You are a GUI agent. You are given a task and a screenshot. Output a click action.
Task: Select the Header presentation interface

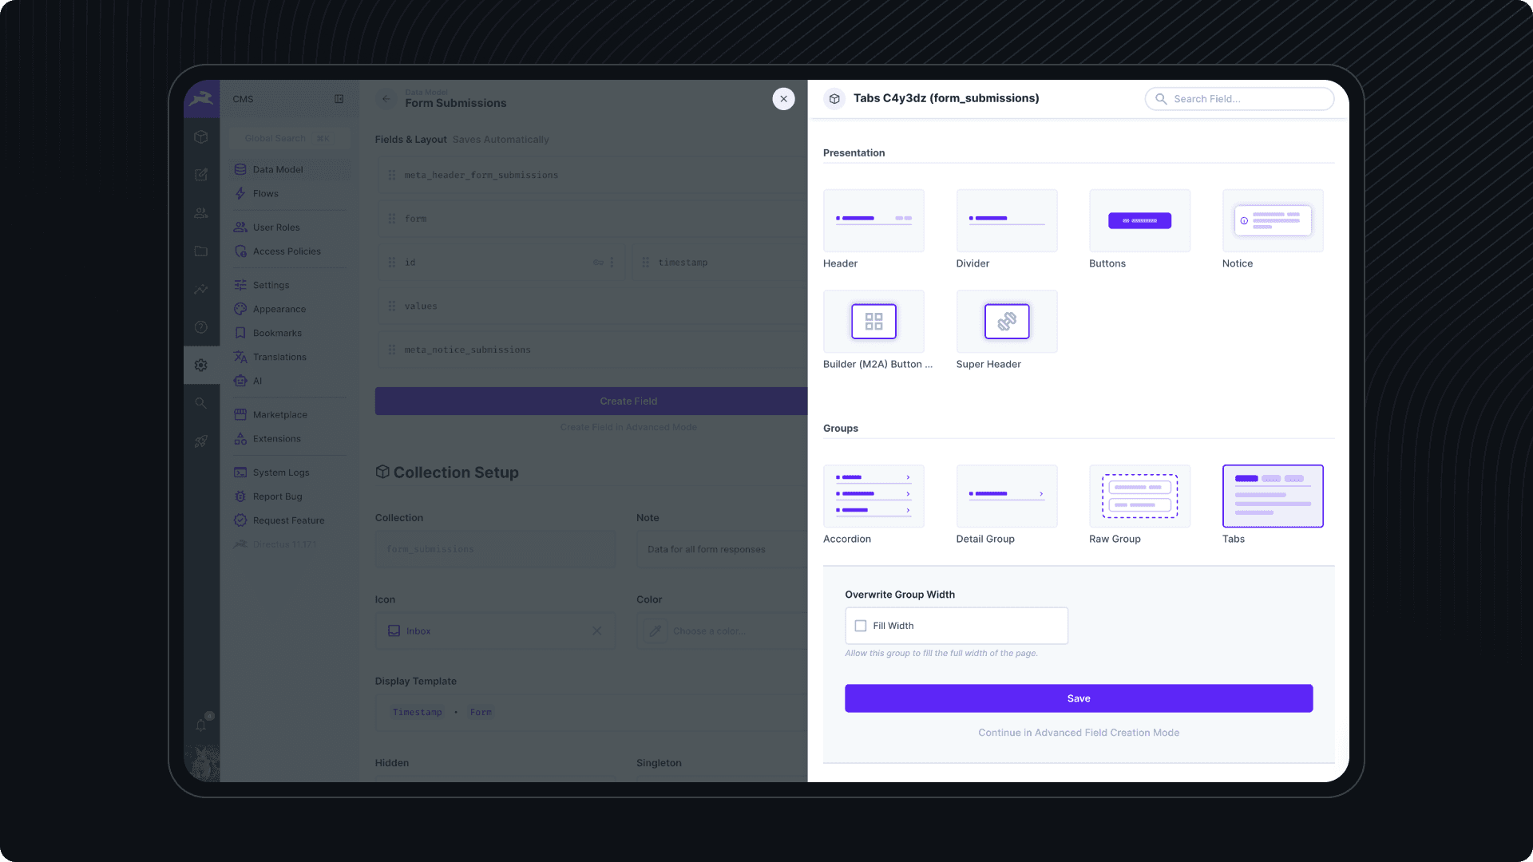pyautogui.click(x=873, y=220)
